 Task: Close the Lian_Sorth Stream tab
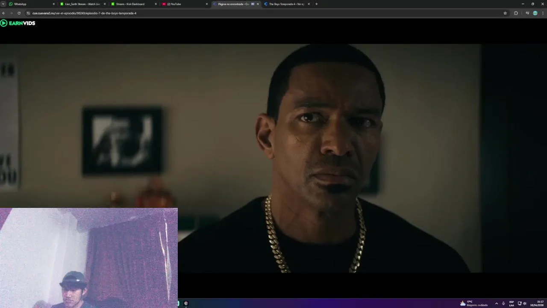(105, 4)
